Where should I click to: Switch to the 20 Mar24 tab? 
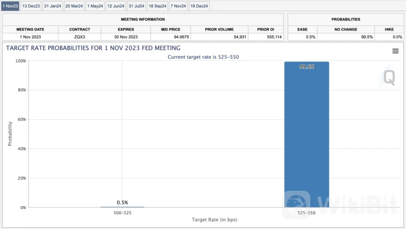(74, 6)
